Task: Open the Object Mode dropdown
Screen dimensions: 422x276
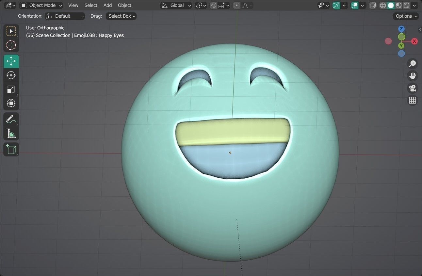Action: (x=41, y=5)
